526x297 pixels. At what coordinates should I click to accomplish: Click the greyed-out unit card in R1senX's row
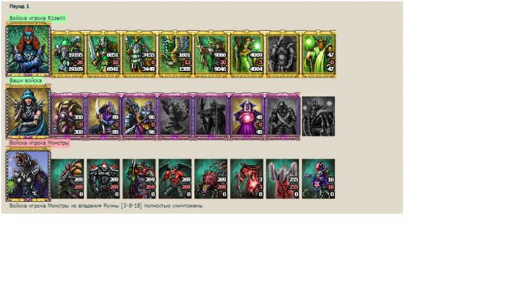[x=283, y=54]
